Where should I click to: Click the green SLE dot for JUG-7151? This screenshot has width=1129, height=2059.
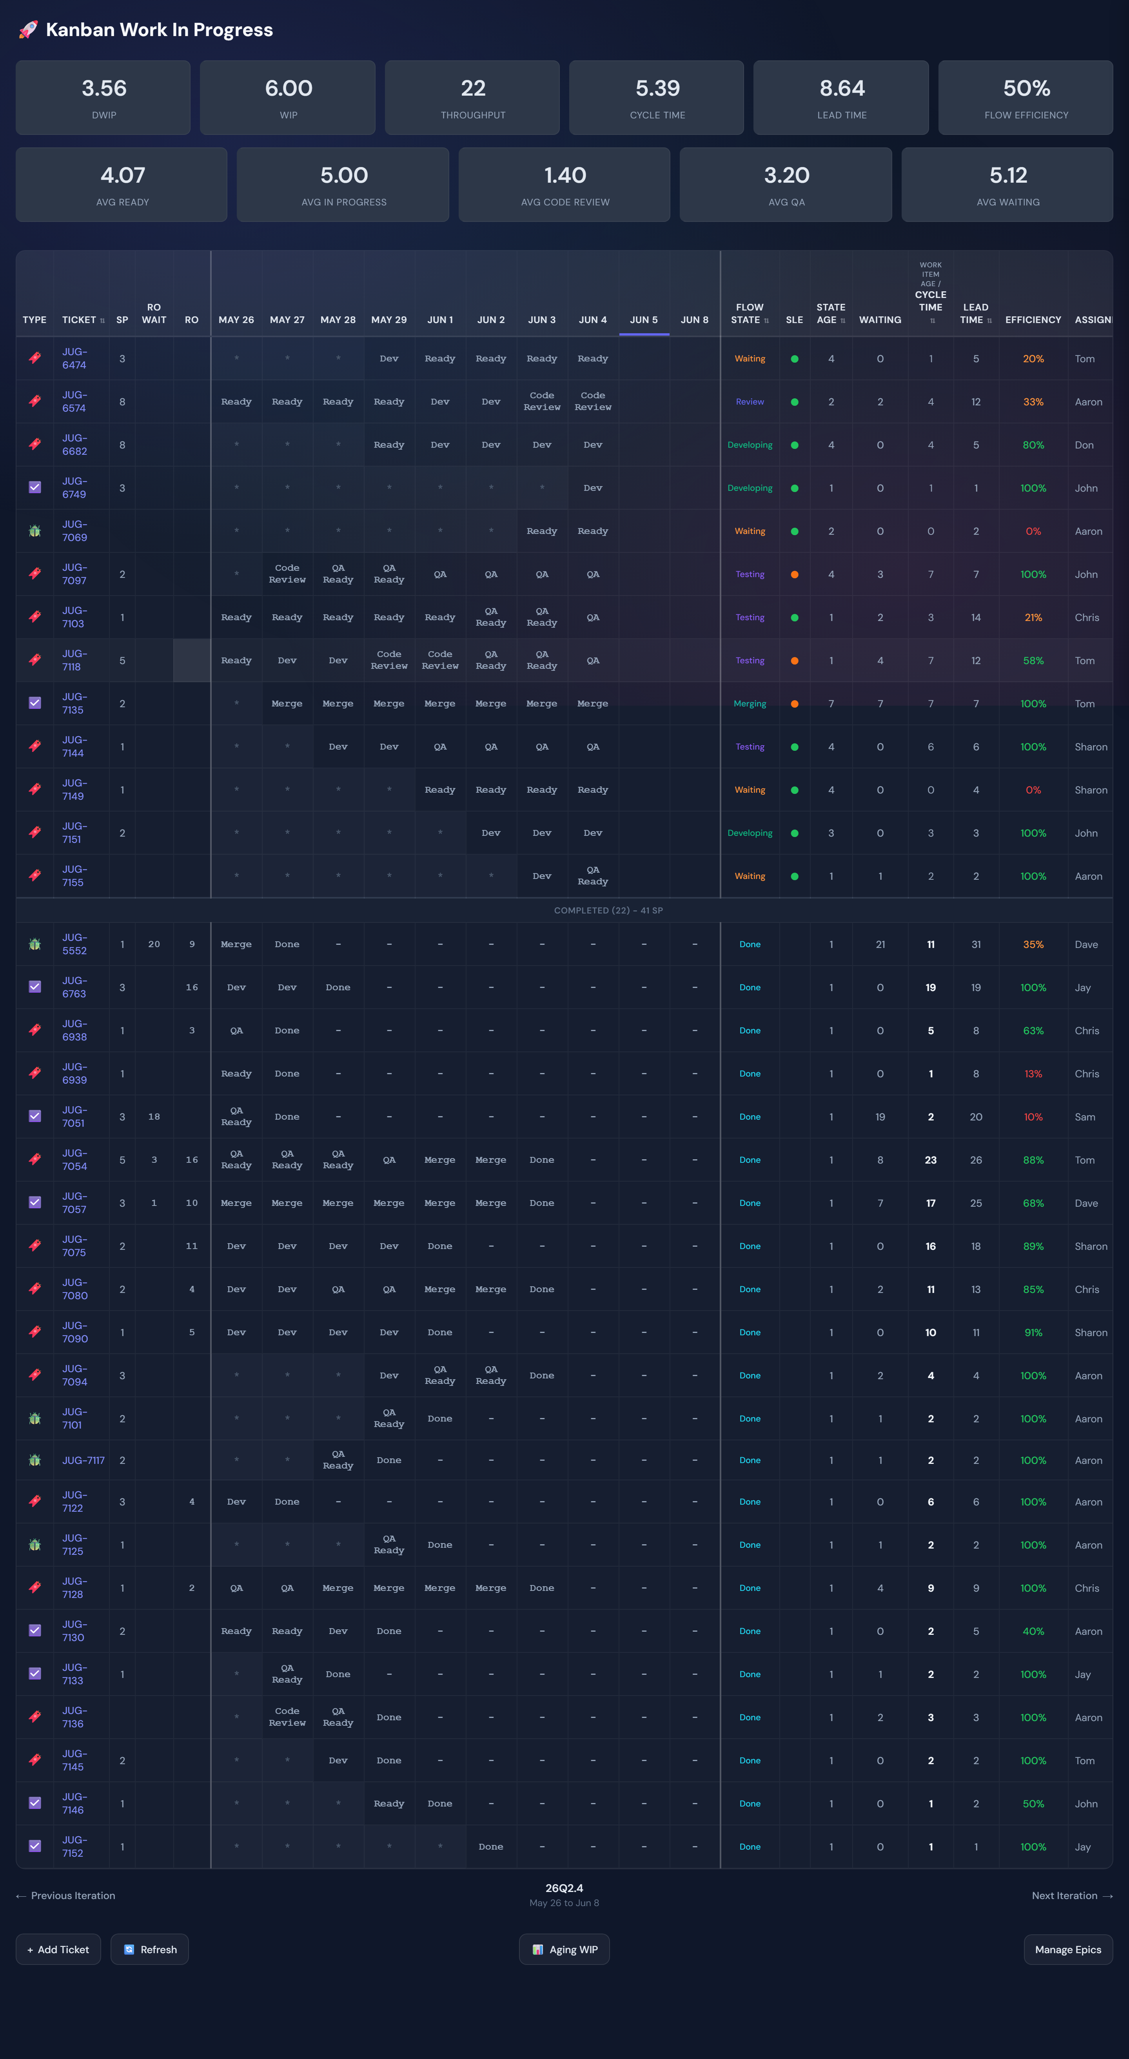pyautogui.click(x=794, y=833)
